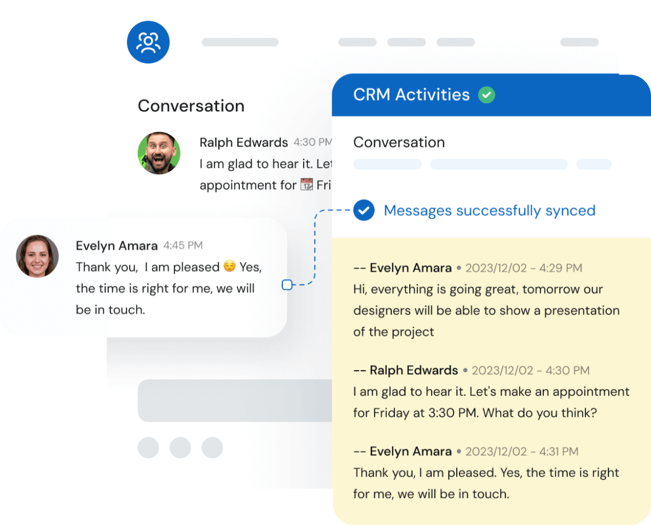Click the blue contacts group icon
Viewport: 651px width, 525px height.
[148, 42]
